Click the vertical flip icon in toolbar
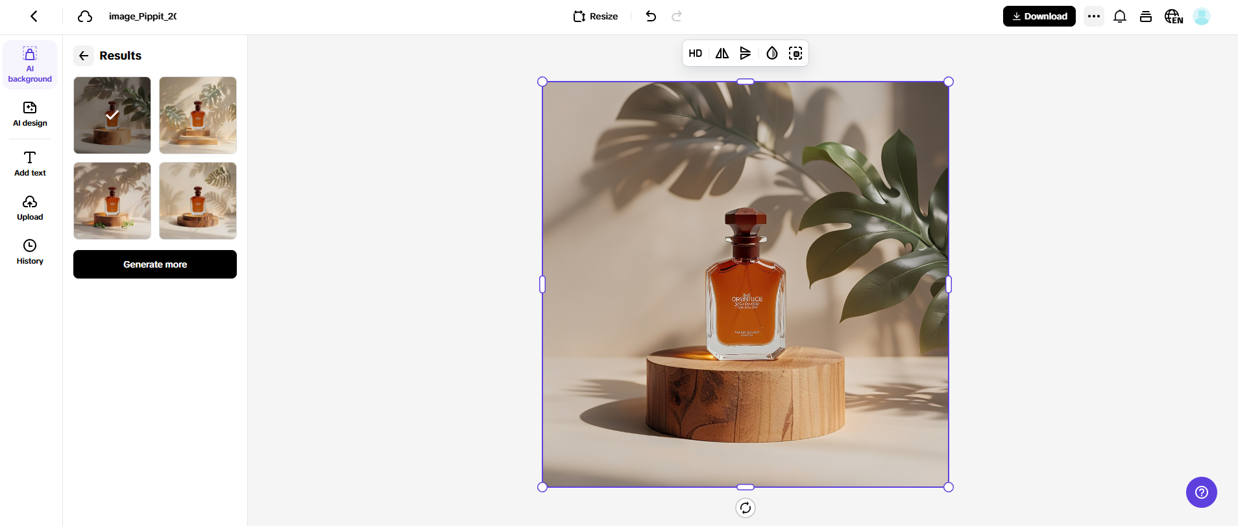Screen dimensions: 1238x526 pos(746,53)
